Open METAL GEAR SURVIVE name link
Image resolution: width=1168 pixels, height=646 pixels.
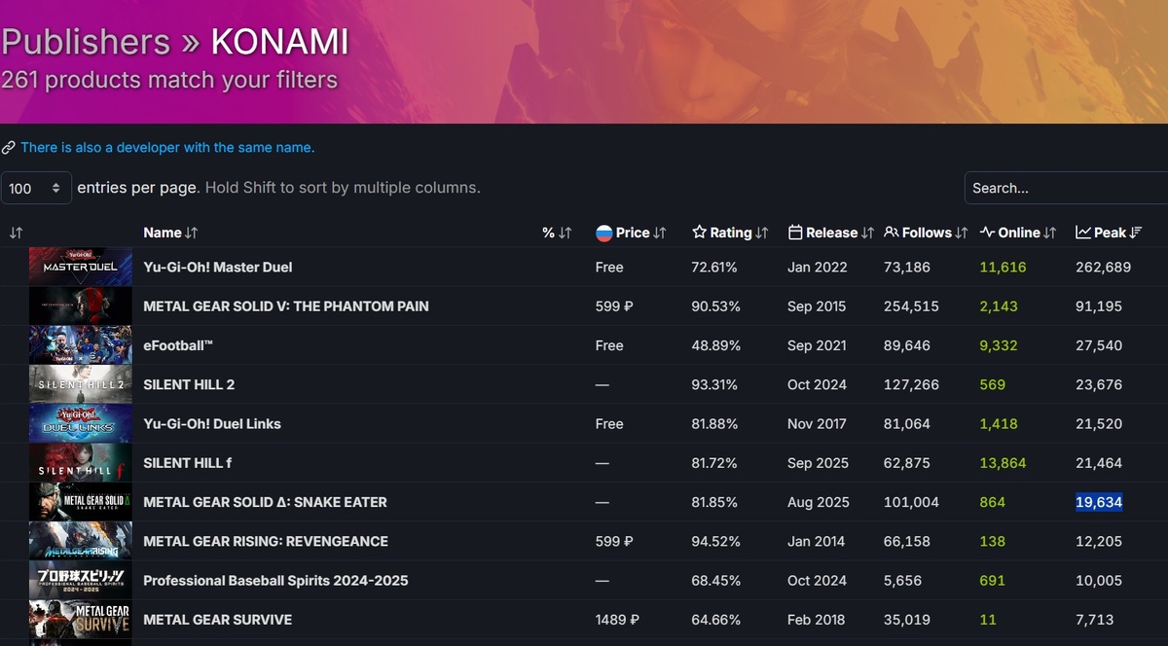(x=217, y=620)
